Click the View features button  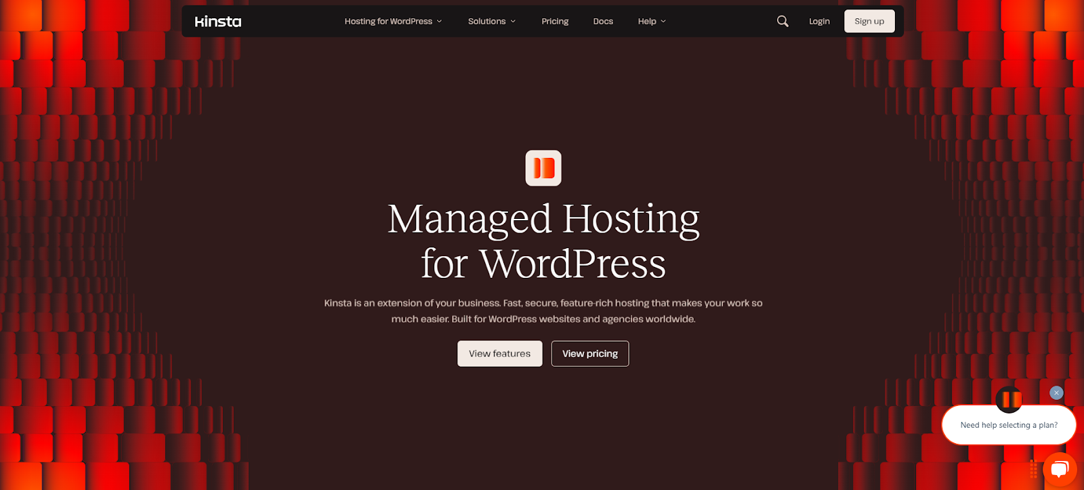(500, 354)
